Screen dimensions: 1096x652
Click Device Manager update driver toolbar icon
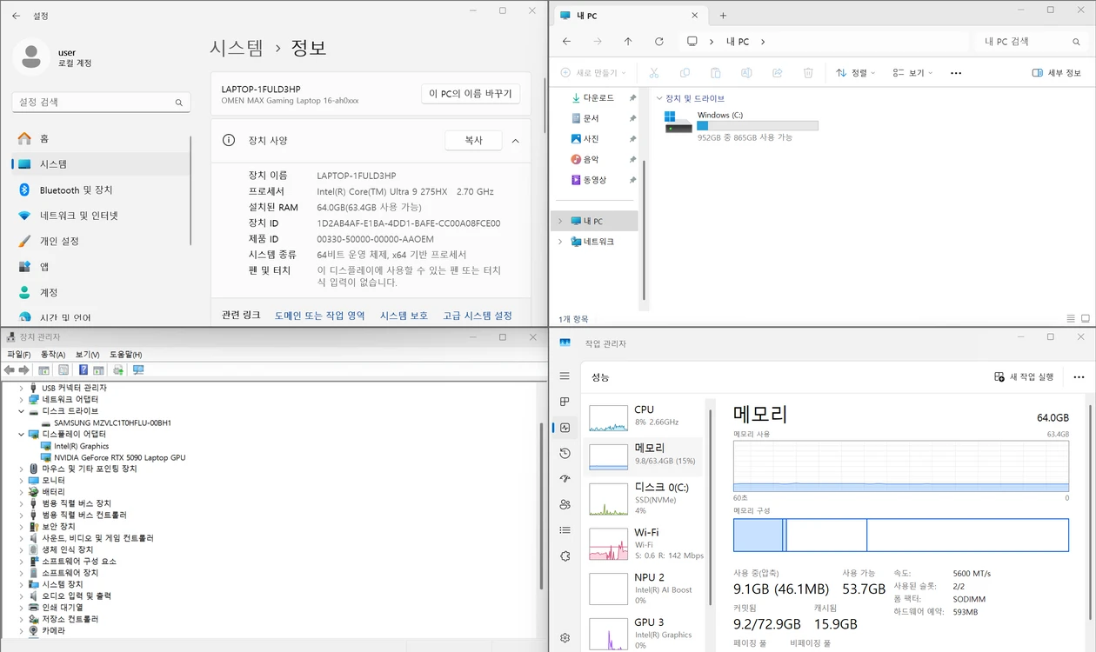point(117,370)
